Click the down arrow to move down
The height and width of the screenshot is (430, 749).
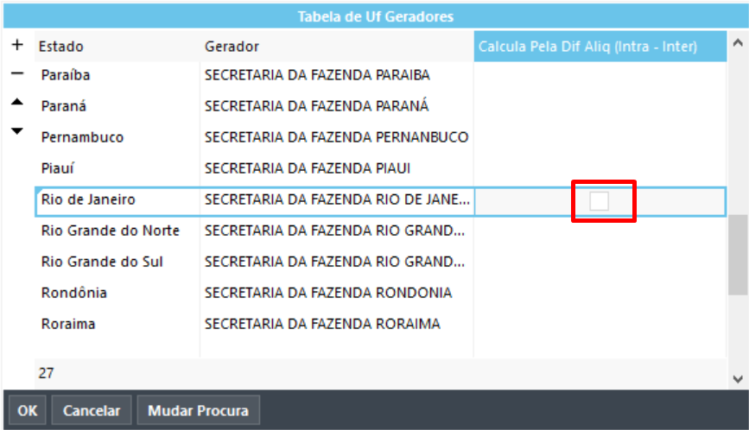pos(17,131)
